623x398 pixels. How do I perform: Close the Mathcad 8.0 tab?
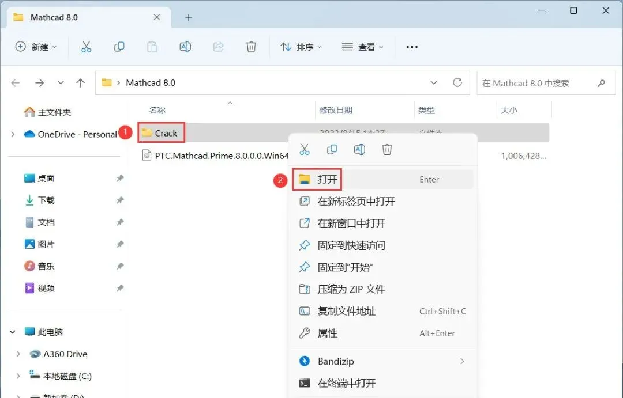point(157,17)
